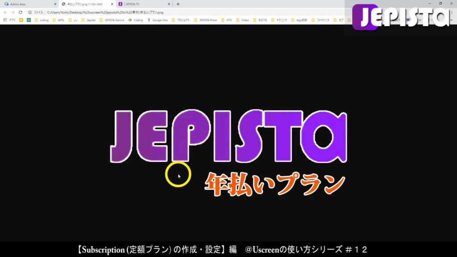Open the セブ bookmark folder
Viewport: 457px width, 257px height.
coord(339,20)
